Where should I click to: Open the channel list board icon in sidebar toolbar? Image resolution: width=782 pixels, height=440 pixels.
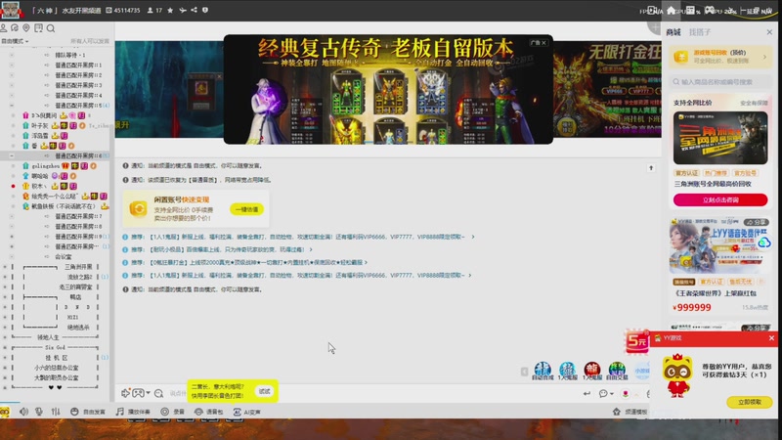coord(38,28)
